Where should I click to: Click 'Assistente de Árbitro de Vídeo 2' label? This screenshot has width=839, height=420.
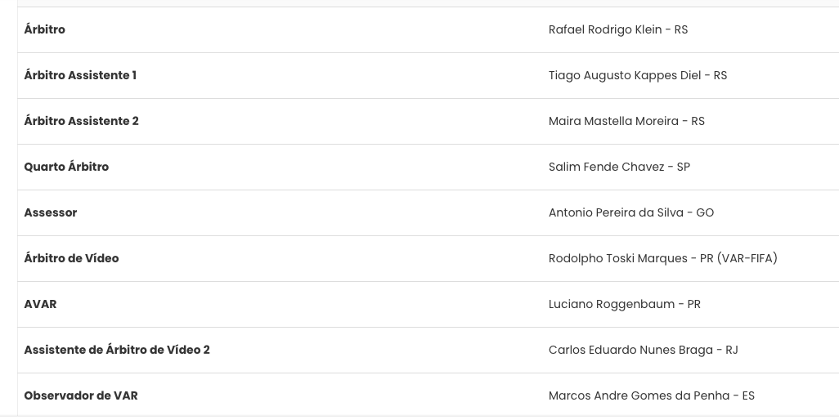pyautogui.click(x=117, y=350)
